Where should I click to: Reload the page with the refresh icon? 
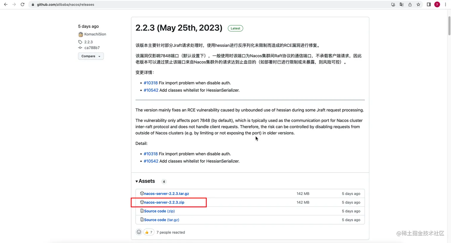tap(22, 4)
